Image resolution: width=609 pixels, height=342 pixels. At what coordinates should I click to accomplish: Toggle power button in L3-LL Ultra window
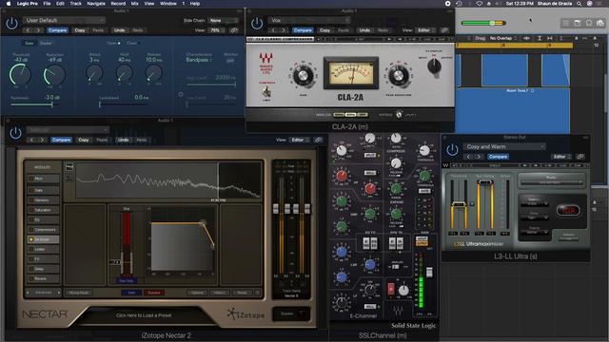tap(452, 150)
